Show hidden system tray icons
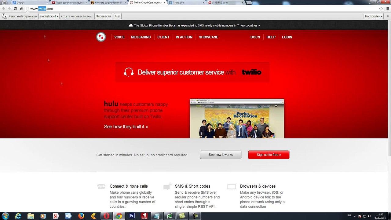Screen dimensions: 391x220 355,216
